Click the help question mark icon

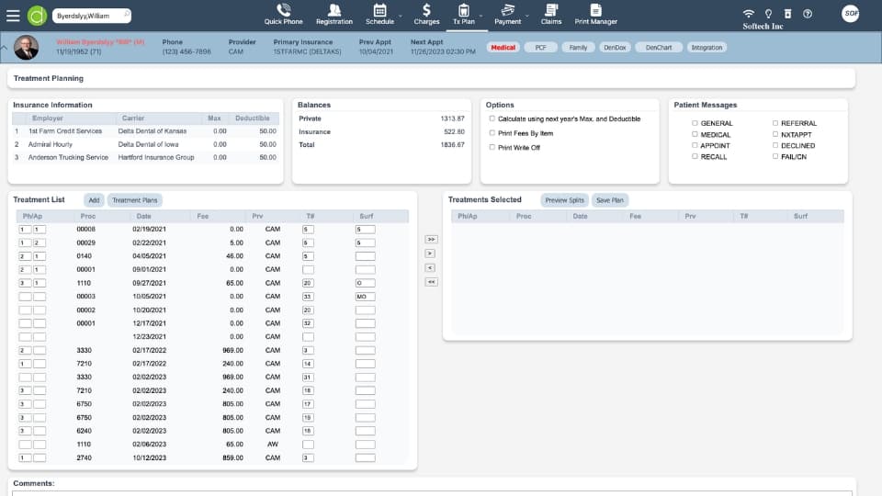[807, 14]
